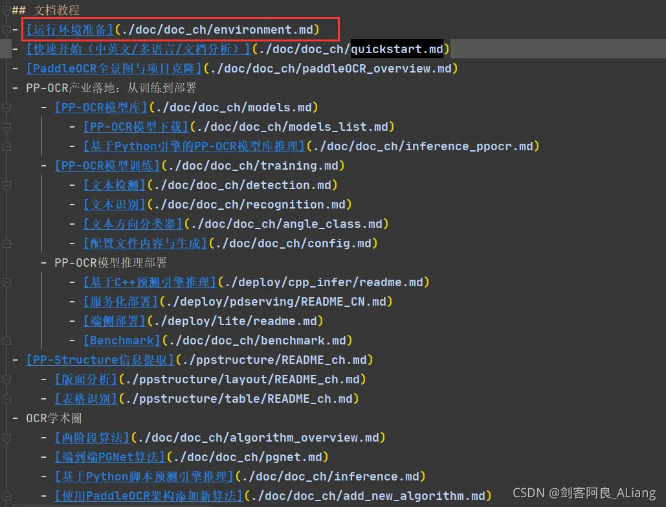Follow the 配置文件内容与生成 link
This screenshot has height=507, width=666.
point(145,243)
